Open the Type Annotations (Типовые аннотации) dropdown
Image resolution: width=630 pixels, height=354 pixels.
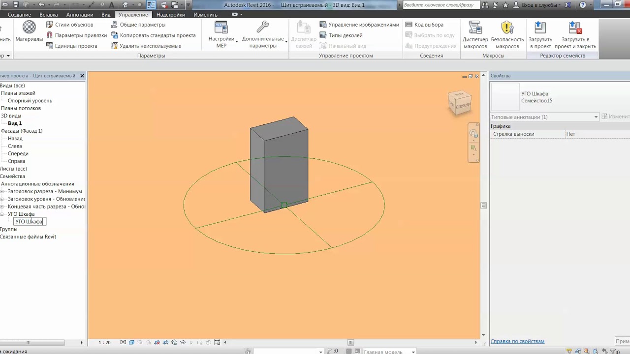point(544,117)
